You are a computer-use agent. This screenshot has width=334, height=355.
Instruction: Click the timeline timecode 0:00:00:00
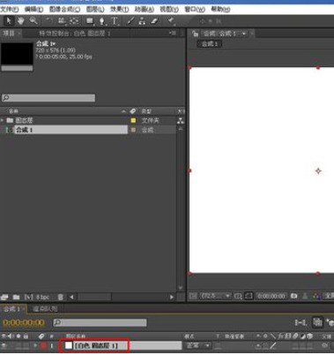pos(24,322)
